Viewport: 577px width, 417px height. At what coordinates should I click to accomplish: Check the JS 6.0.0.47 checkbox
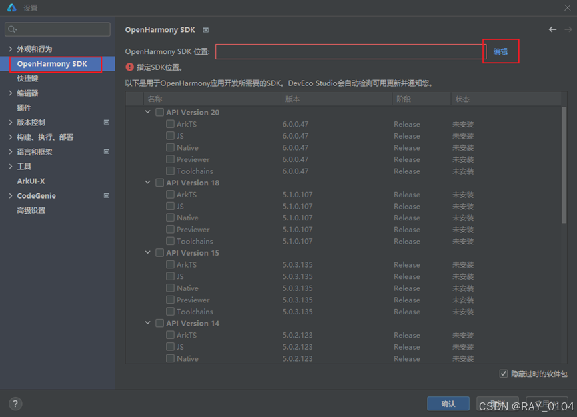pyautogui.click(x=170, y=136)
